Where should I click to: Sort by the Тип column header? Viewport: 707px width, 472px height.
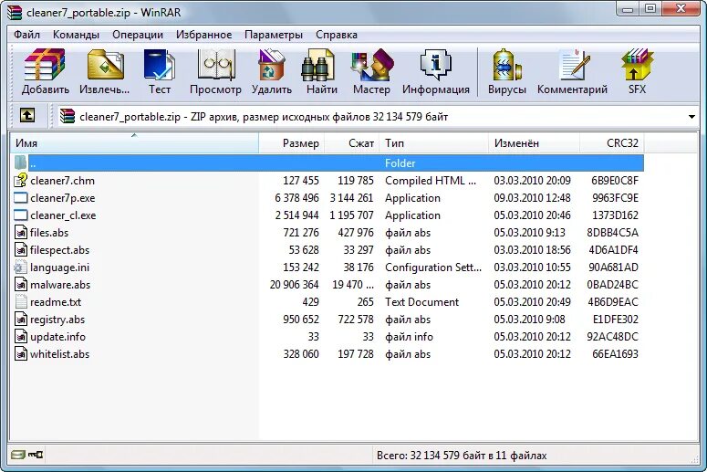[x=433, y=143]
